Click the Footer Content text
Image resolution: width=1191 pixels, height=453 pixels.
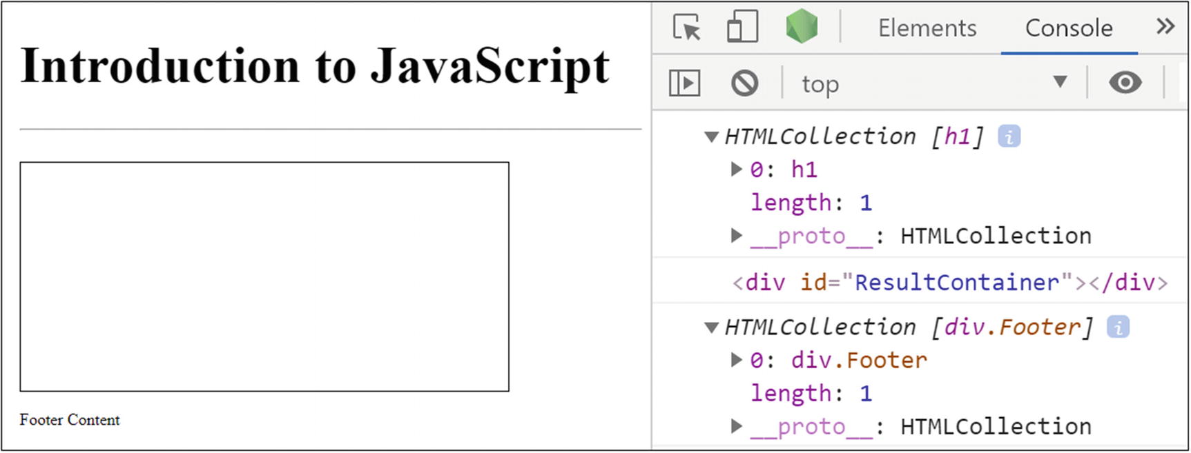[x=70, y=420]
